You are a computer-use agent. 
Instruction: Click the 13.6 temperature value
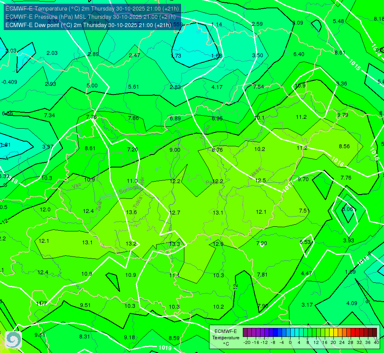(x=131, y=212)
